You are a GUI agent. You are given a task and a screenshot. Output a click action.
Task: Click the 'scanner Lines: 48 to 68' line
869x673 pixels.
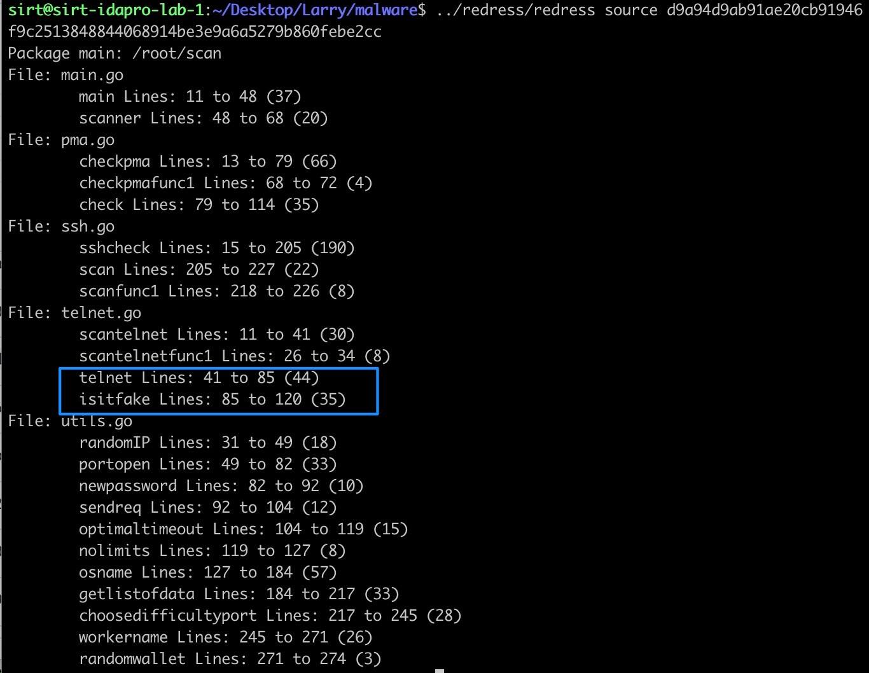coord(203,118)
